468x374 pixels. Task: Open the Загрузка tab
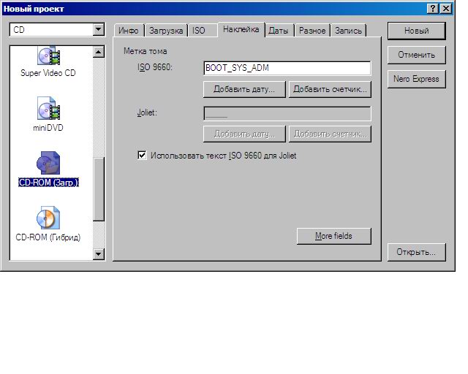click(166, 31)
